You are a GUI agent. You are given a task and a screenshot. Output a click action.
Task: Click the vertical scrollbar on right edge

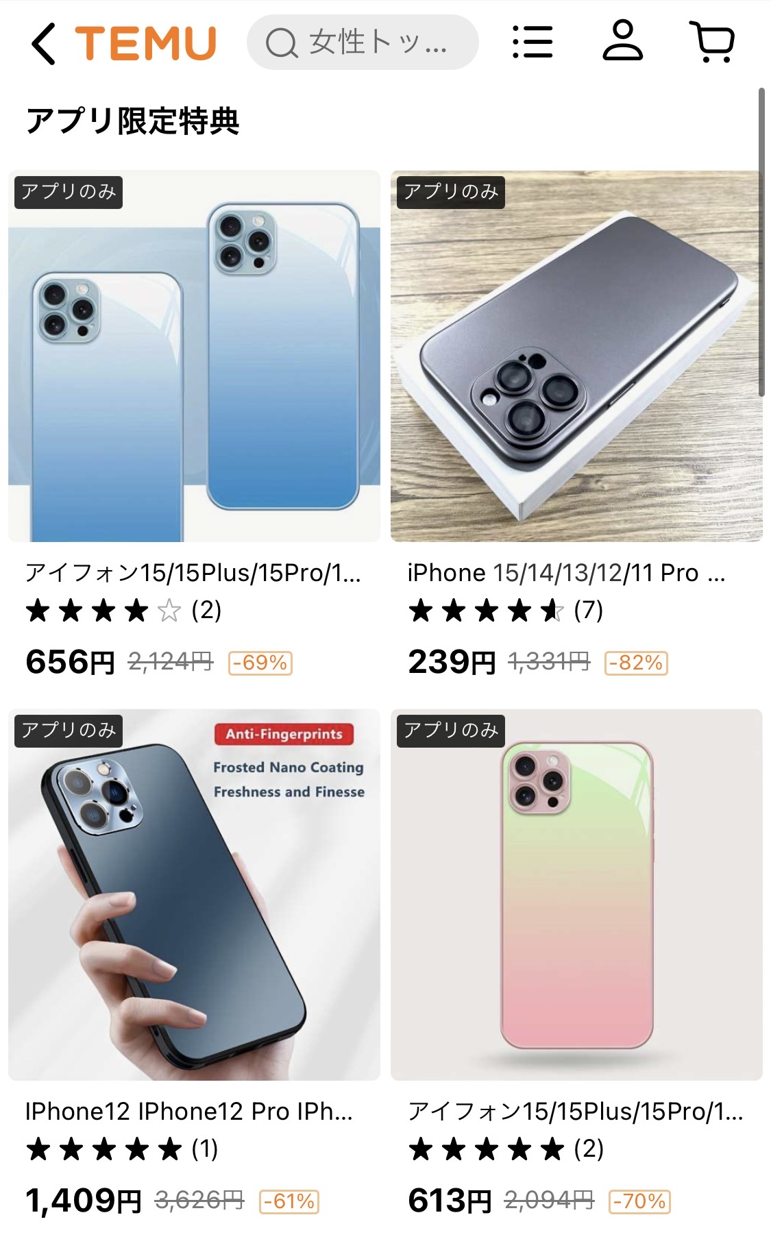point(761,241)
